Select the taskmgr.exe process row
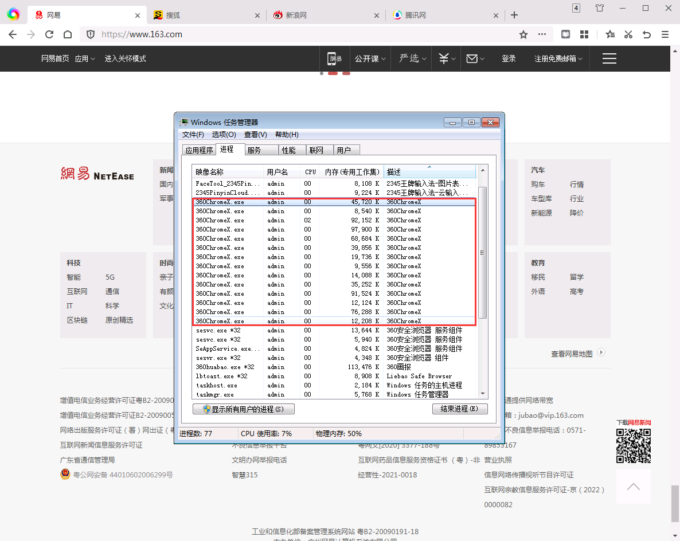Viewport: 680px width, 541px height. point(334,394)
